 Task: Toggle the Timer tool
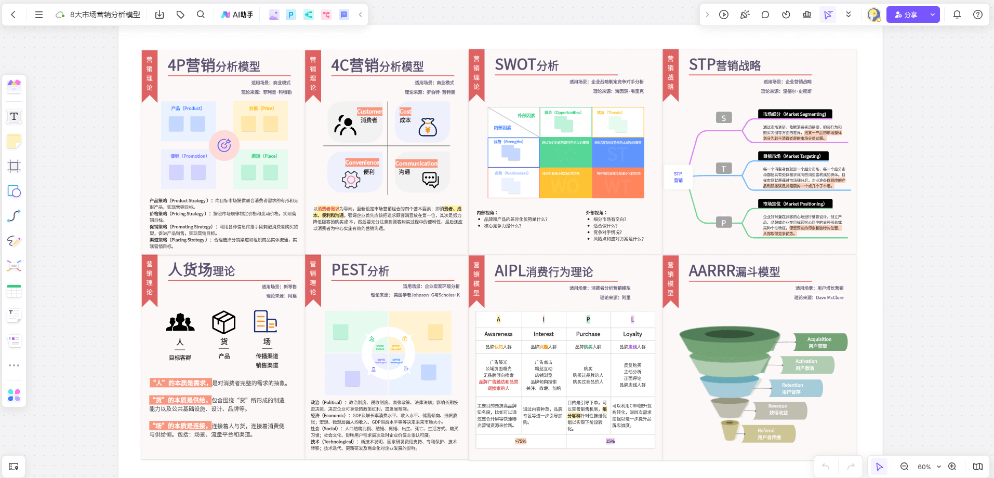point(786,15)
